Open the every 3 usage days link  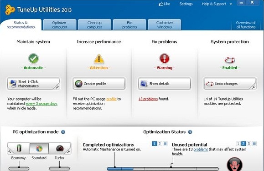pos(41,104)
